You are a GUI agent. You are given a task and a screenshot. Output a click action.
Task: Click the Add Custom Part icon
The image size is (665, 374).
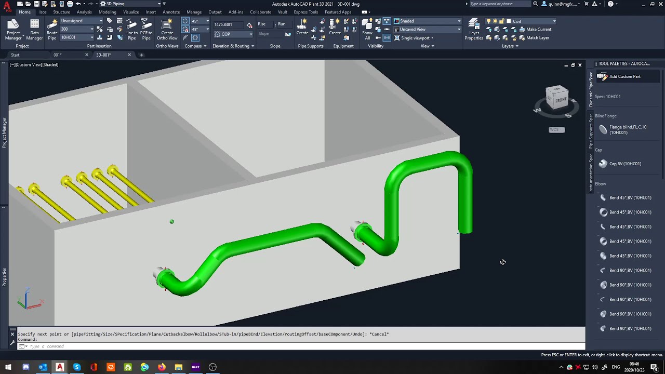(602, 76)
